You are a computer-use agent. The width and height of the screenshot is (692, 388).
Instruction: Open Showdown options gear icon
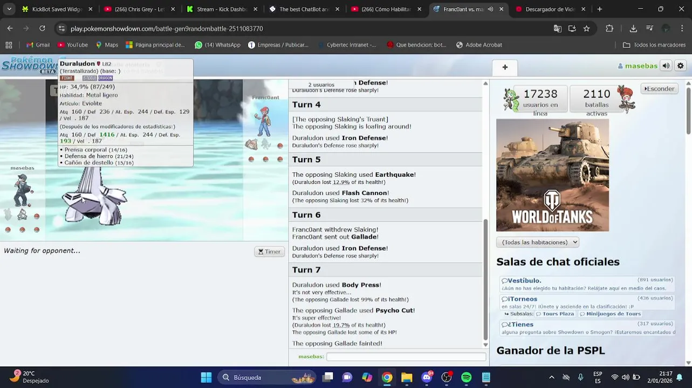click(681, 66)
